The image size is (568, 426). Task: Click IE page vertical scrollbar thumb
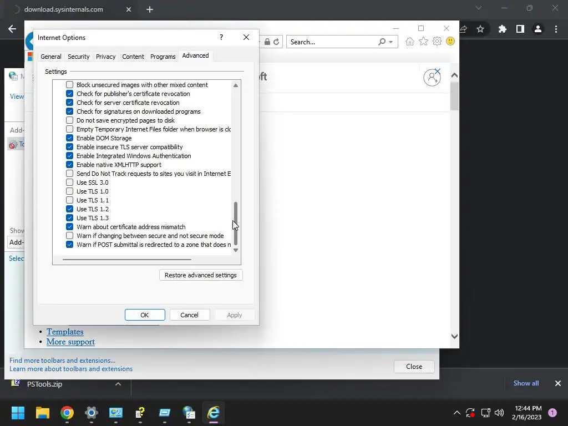[x=454, y=95]
